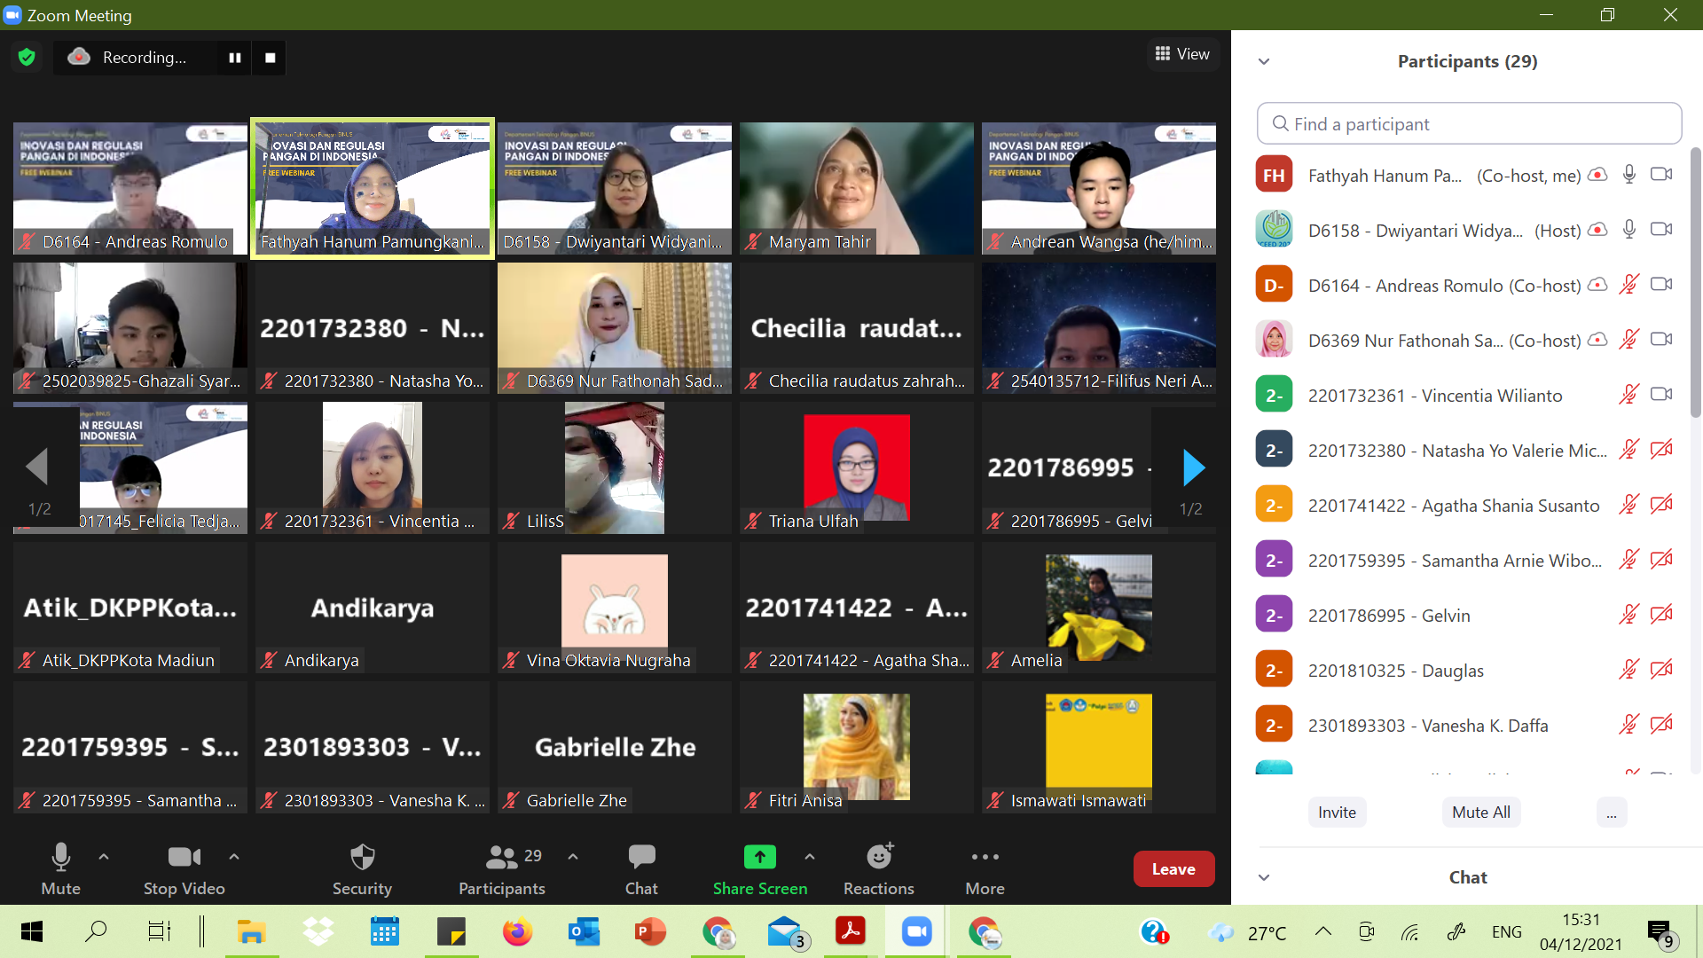The image size is (1703, 958).
Task: Click the green Share Screen button
Action: 760,868
